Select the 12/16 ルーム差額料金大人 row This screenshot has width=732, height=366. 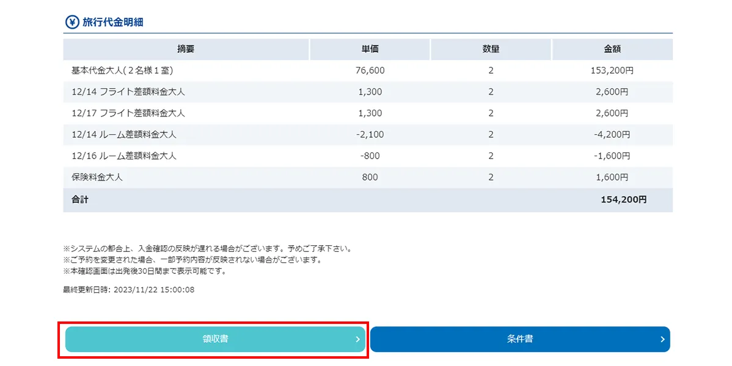click(x=367, y=156)
